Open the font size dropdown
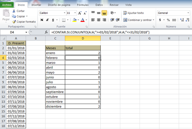The width and height of the screenshot is (192, 129). pos(73,13)
